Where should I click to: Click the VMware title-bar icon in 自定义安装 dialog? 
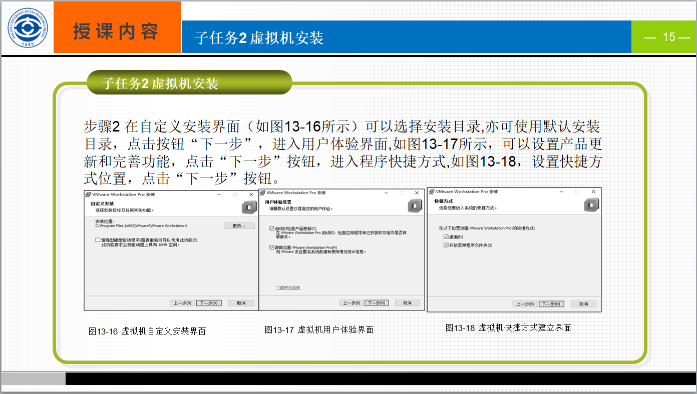[88, 194]
